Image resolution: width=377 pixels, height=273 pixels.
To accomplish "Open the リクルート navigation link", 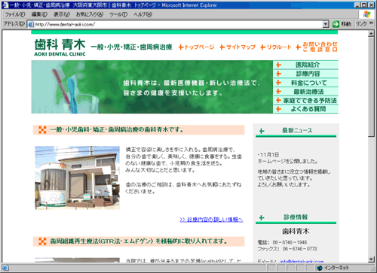I will pyautogui.click(x=279, y=47).
